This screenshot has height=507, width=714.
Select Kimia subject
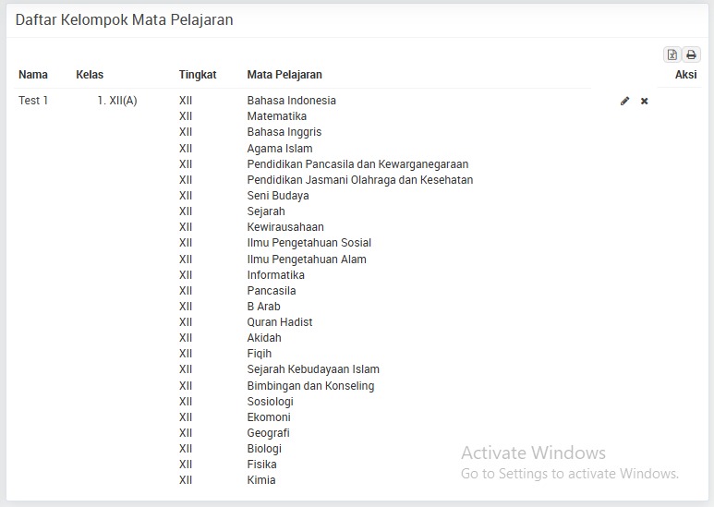[x=261, y=480]
